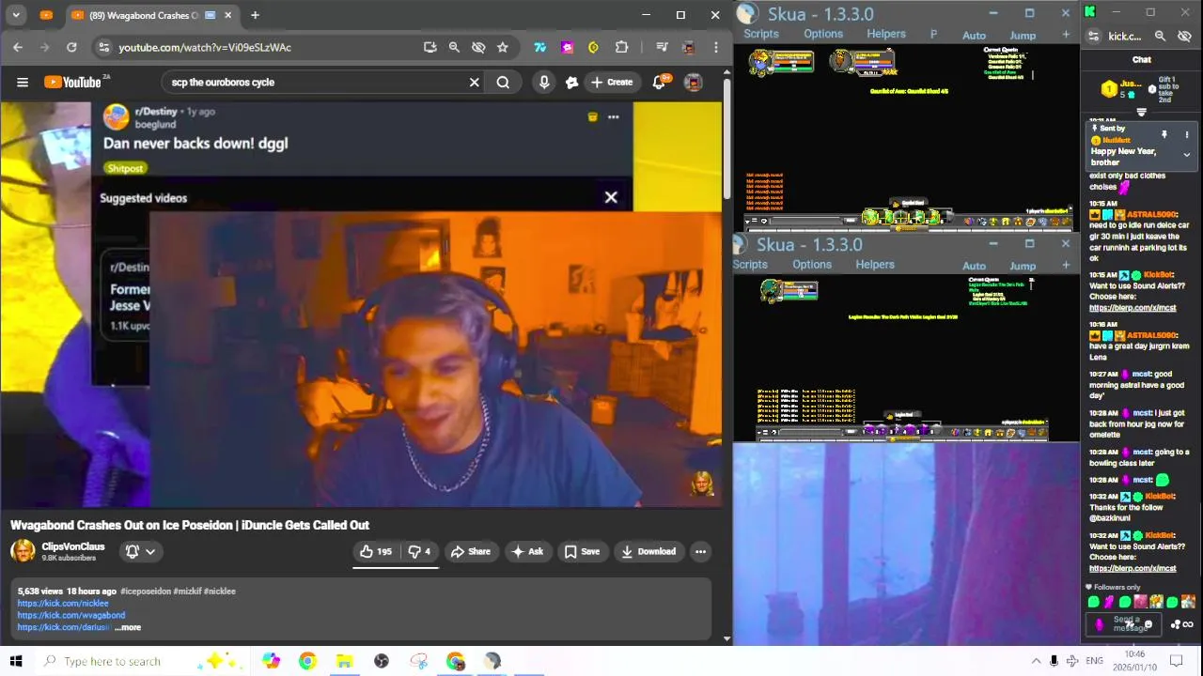Viewport: 1203px width, 676px height.
Task: Save the video to a playlist
Action: tap(581, 552)
